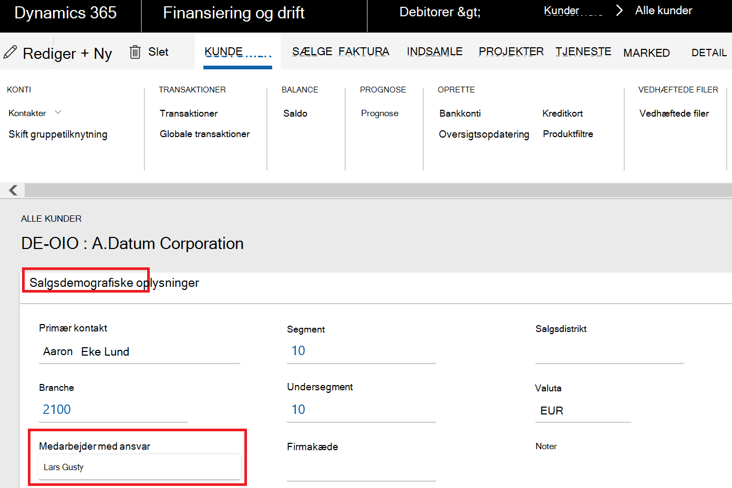Screen dimensions: 732x488
Task: Click Produktfiltre
Action: [x=568, y=134]
